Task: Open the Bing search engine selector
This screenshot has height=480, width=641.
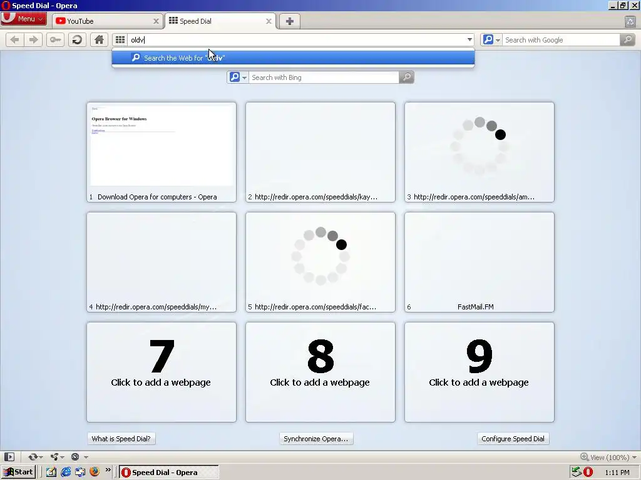Action: [238, 77]
